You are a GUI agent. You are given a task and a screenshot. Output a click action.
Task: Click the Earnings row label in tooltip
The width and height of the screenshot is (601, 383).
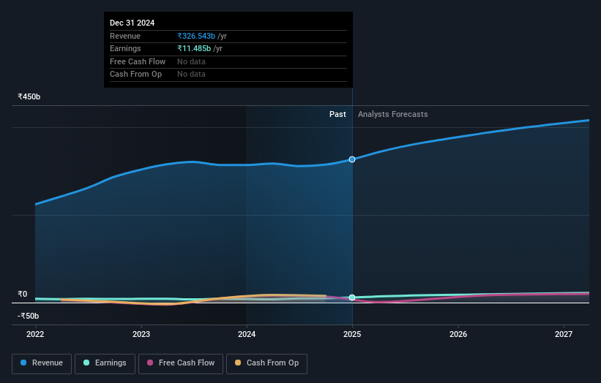tap(125, 48)
